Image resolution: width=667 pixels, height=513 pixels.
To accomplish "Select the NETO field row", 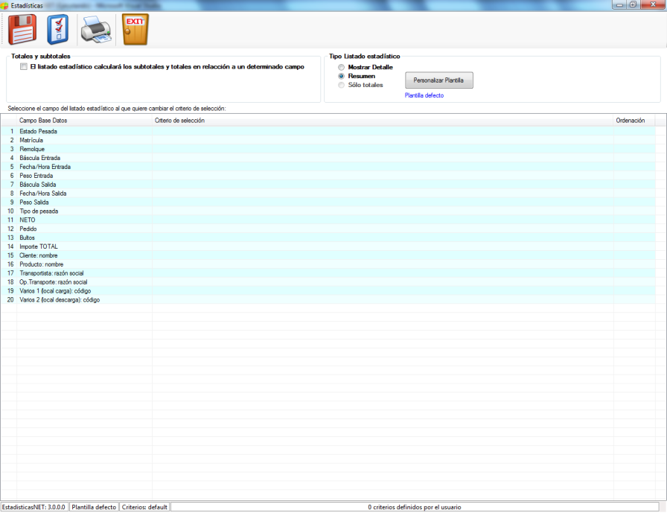I will point(328,220).
